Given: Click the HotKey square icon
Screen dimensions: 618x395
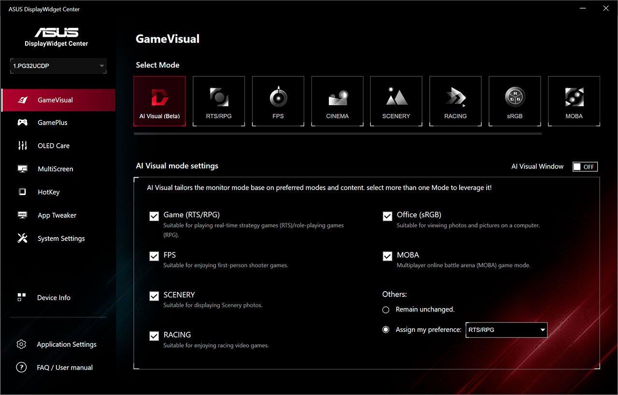Looking at the screenshot, I should (x=22, y=192).
